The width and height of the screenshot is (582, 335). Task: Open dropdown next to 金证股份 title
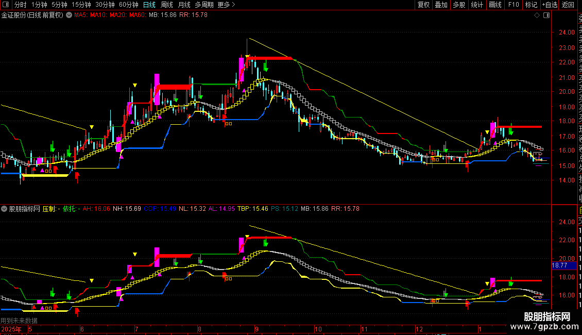point(70,15)
